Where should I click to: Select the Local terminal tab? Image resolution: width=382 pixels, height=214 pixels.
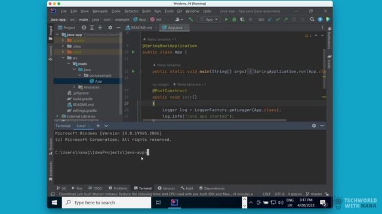point(81,125)
